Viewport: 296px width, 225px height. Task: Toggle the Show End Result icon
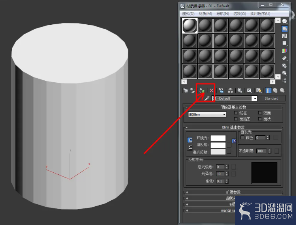coord(268,90)
